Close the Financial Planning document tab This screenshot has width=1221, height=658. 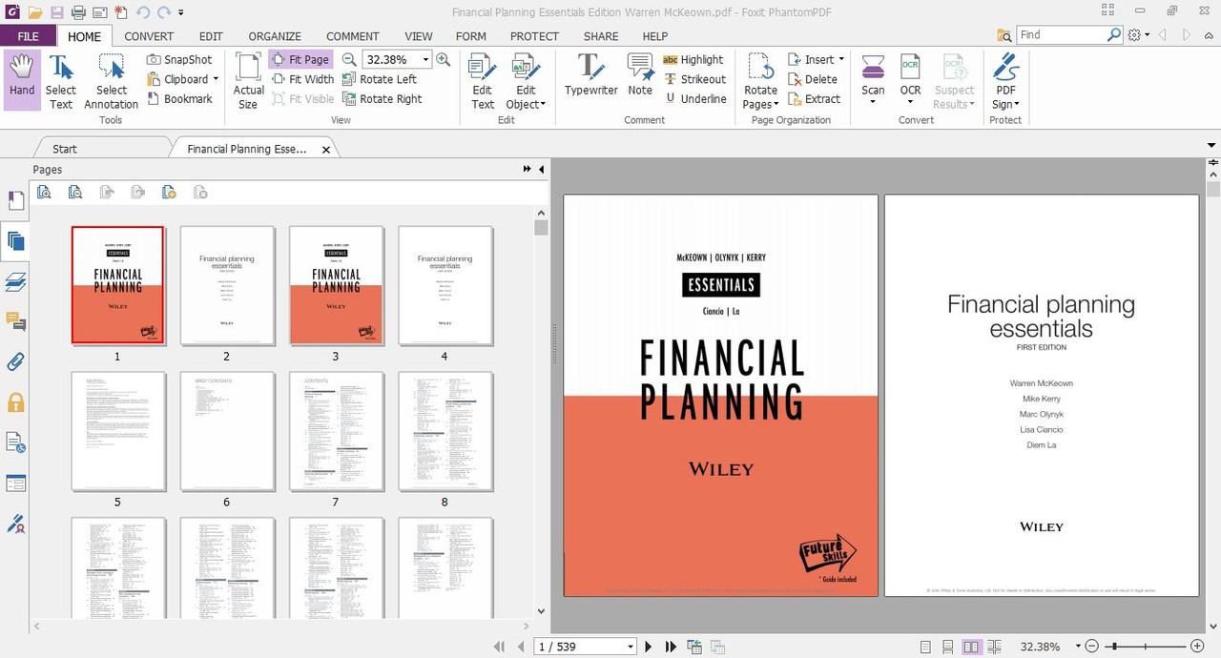point(326,150)
